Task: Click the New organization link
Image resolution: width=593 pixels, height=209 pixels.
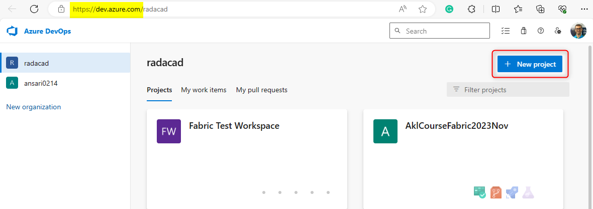Action: (33, 107)
